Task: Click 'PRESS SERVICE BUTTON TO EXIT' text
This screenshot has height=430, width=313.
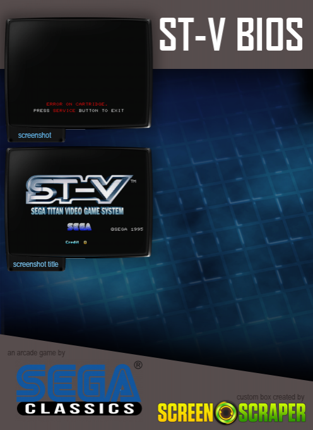Action: coord(78,111)
